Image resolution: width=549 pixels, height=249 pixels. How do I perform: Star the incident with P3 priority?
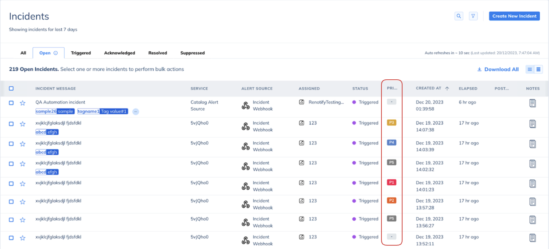23,124
